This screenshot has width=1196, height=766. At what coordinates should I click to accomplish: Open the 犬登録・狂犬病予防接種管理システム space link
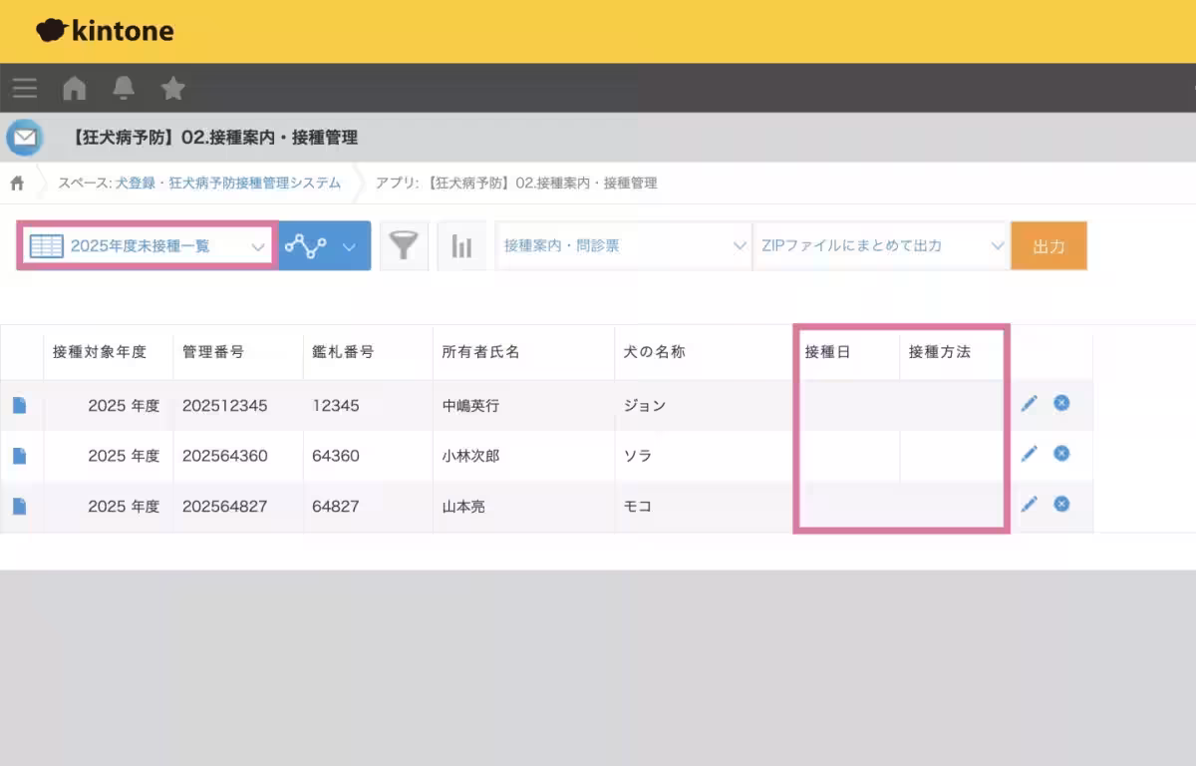click(228, 184)
